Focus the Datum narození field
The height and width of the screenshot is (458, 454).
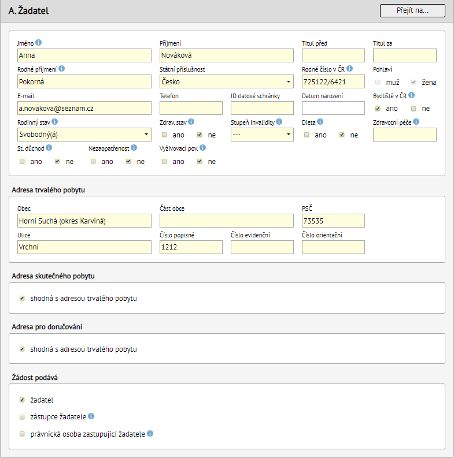tap(333, 108)
